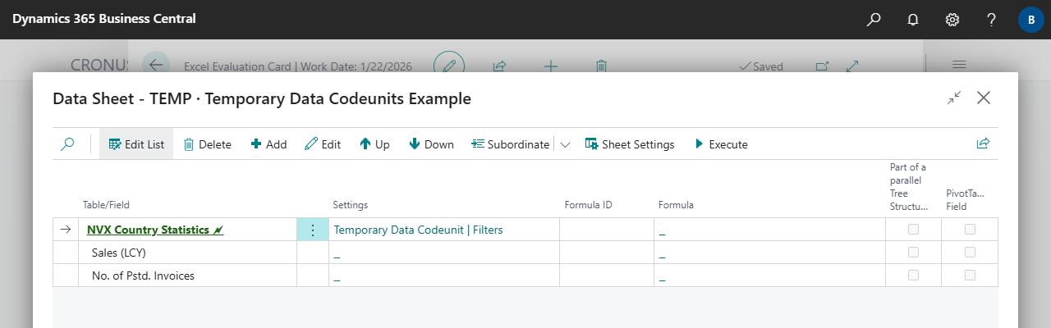This screenshot has width=1051, height=328.
Task: Click Formula ID cell for Sales (LCY)
Action: (x=607, y=253)
